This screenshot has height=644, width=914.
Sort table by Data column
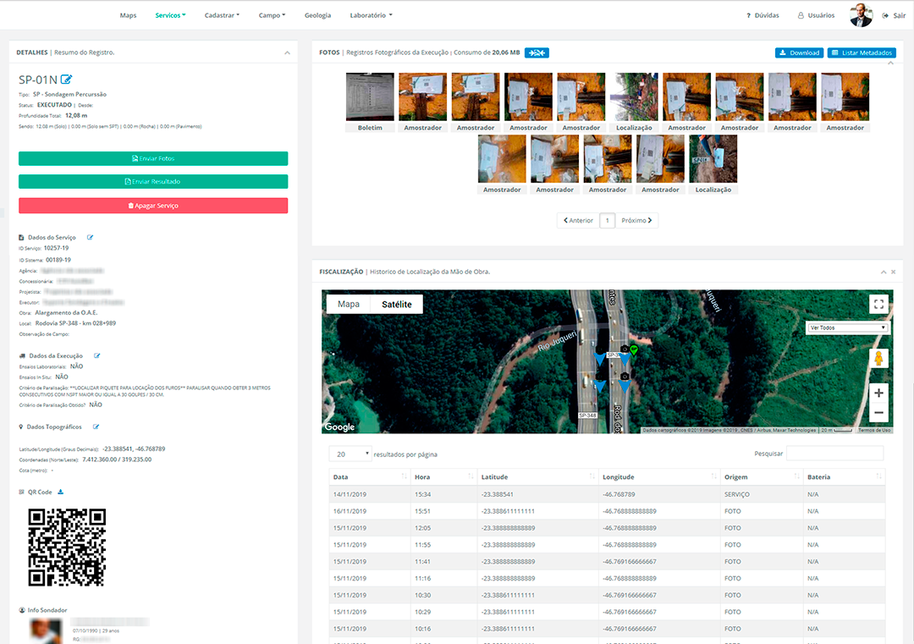click(x=370, y=476)
